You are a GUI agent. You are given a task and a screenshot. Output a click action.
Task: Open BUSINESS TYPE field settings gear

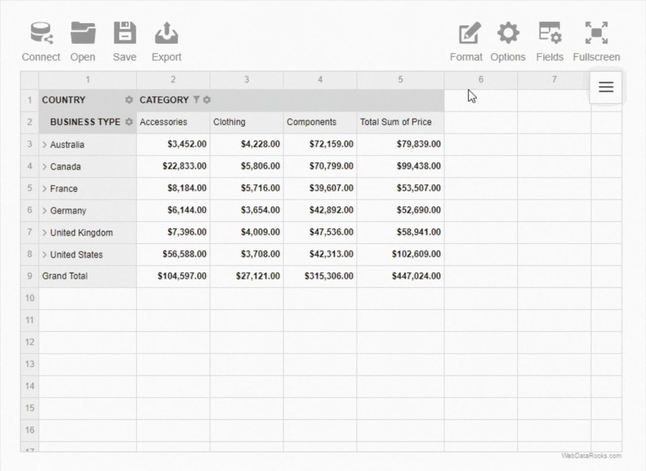pos(129,122)
